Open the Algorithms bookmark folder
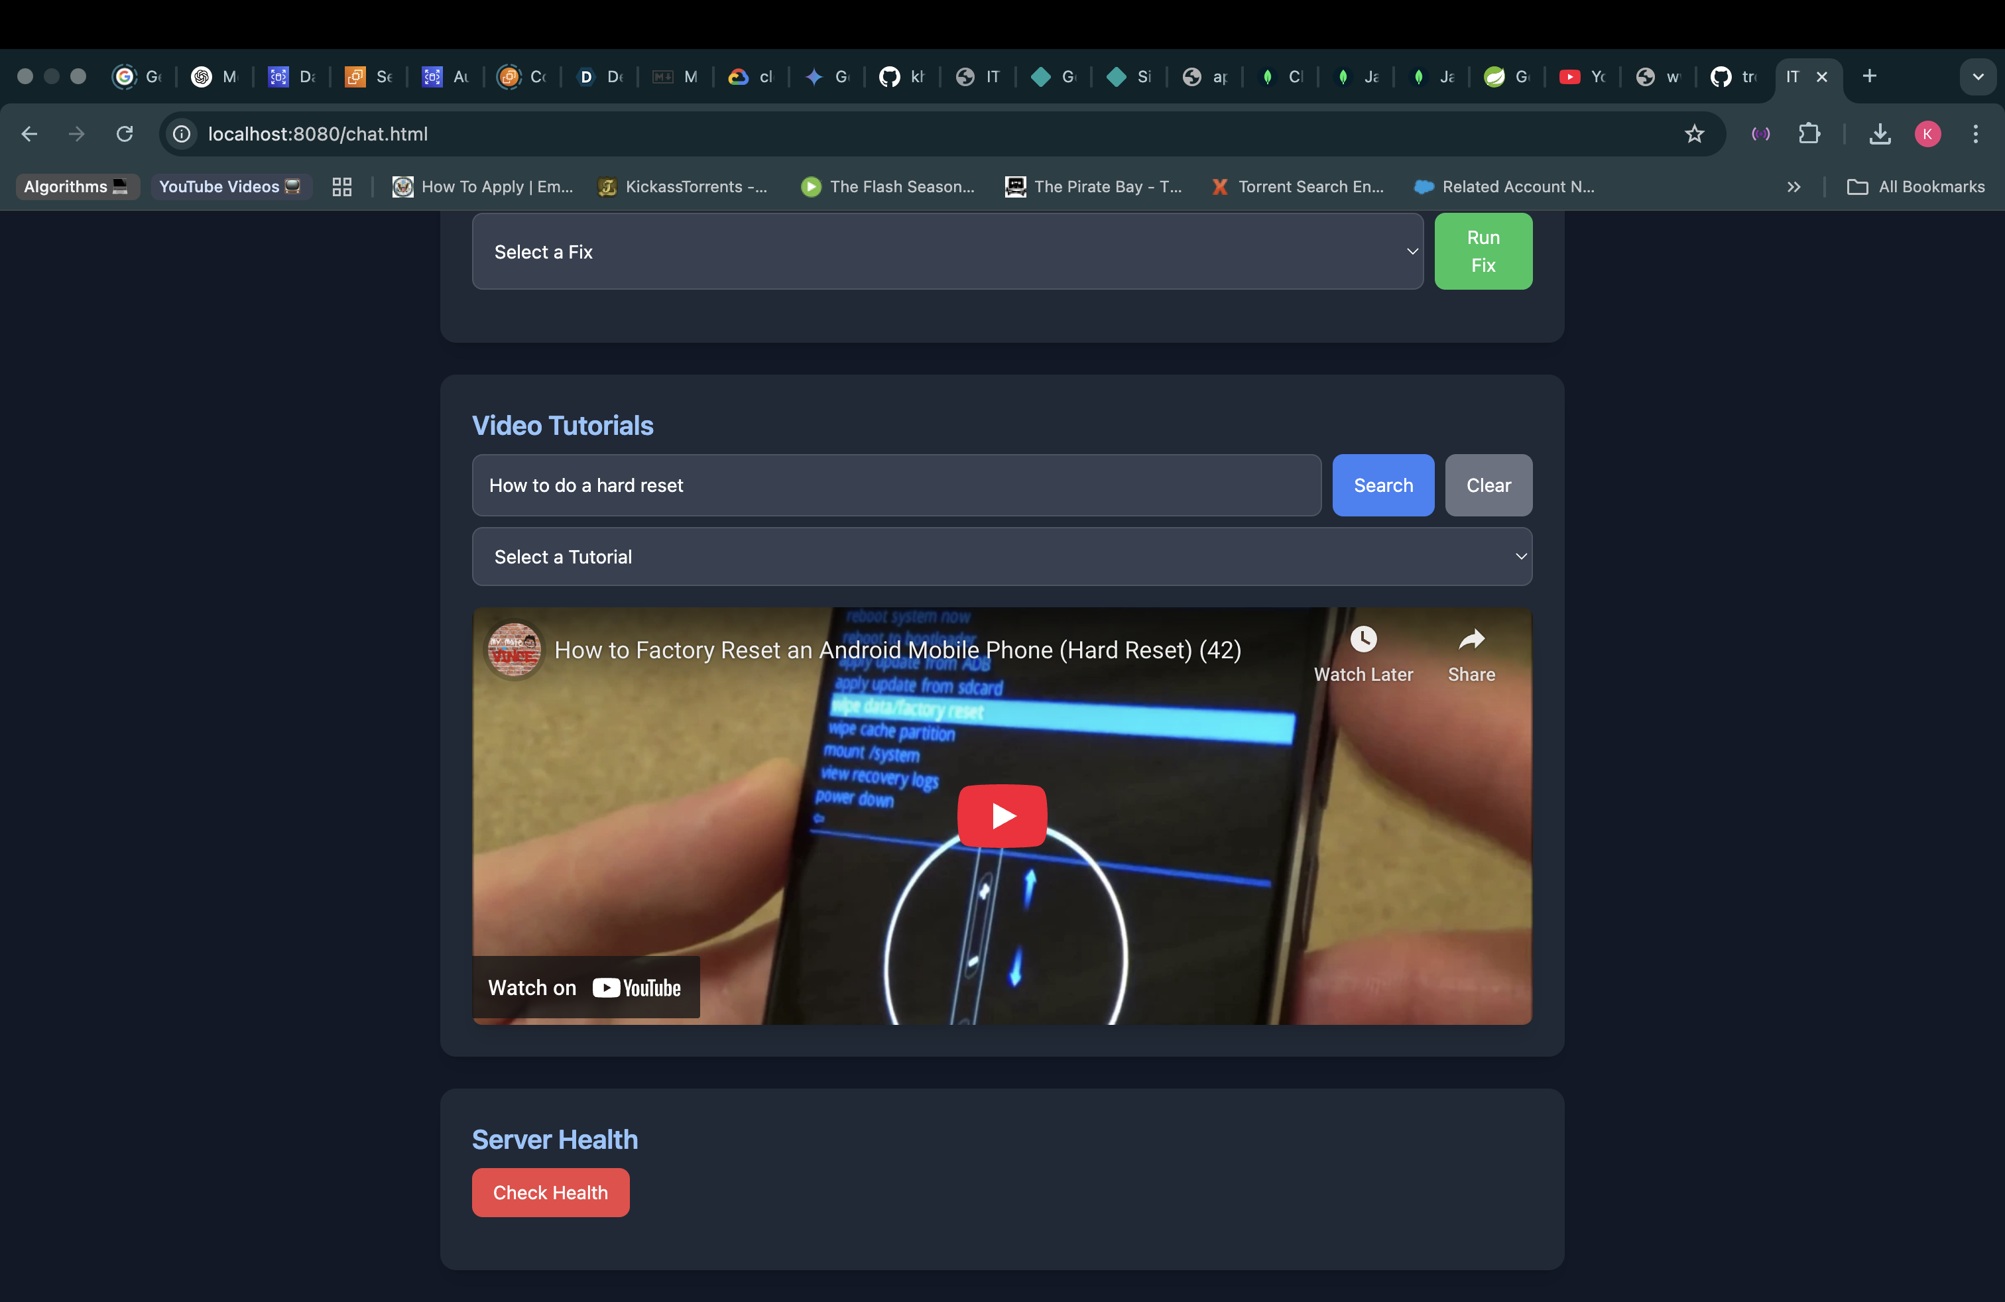 pyautogui.click(x=76, y=187)
